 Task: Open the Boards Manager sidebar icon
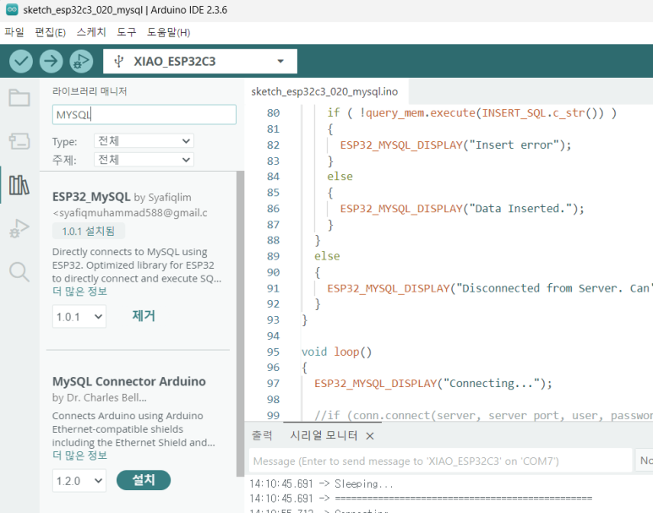point(19,141)
